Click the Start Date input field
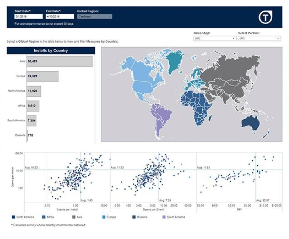Image resolution: width=289 pixels, height=239 pixels. click(x=28, y=17)
